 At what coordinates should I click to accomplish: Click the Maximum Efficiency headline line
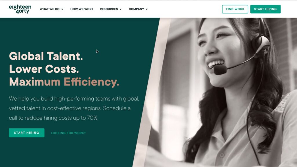(64, 82)
